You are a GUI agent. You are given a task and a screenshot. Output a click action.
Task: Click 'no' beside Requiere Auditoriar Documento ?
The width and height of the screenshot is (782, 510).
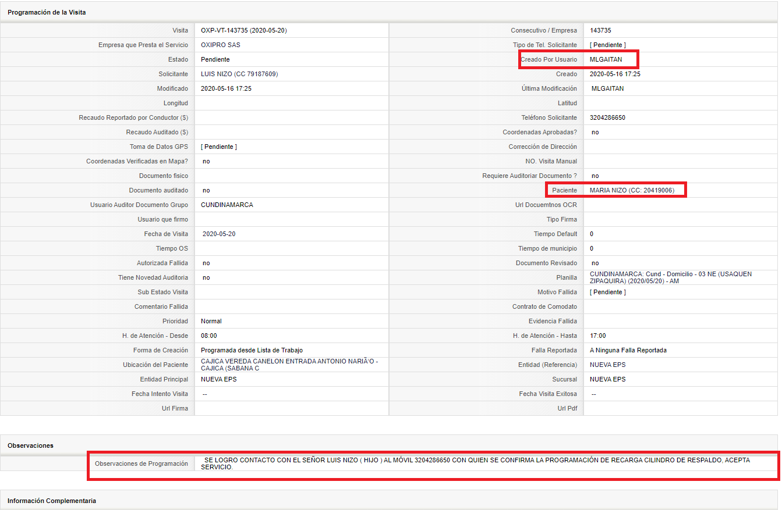pos(595,176)
